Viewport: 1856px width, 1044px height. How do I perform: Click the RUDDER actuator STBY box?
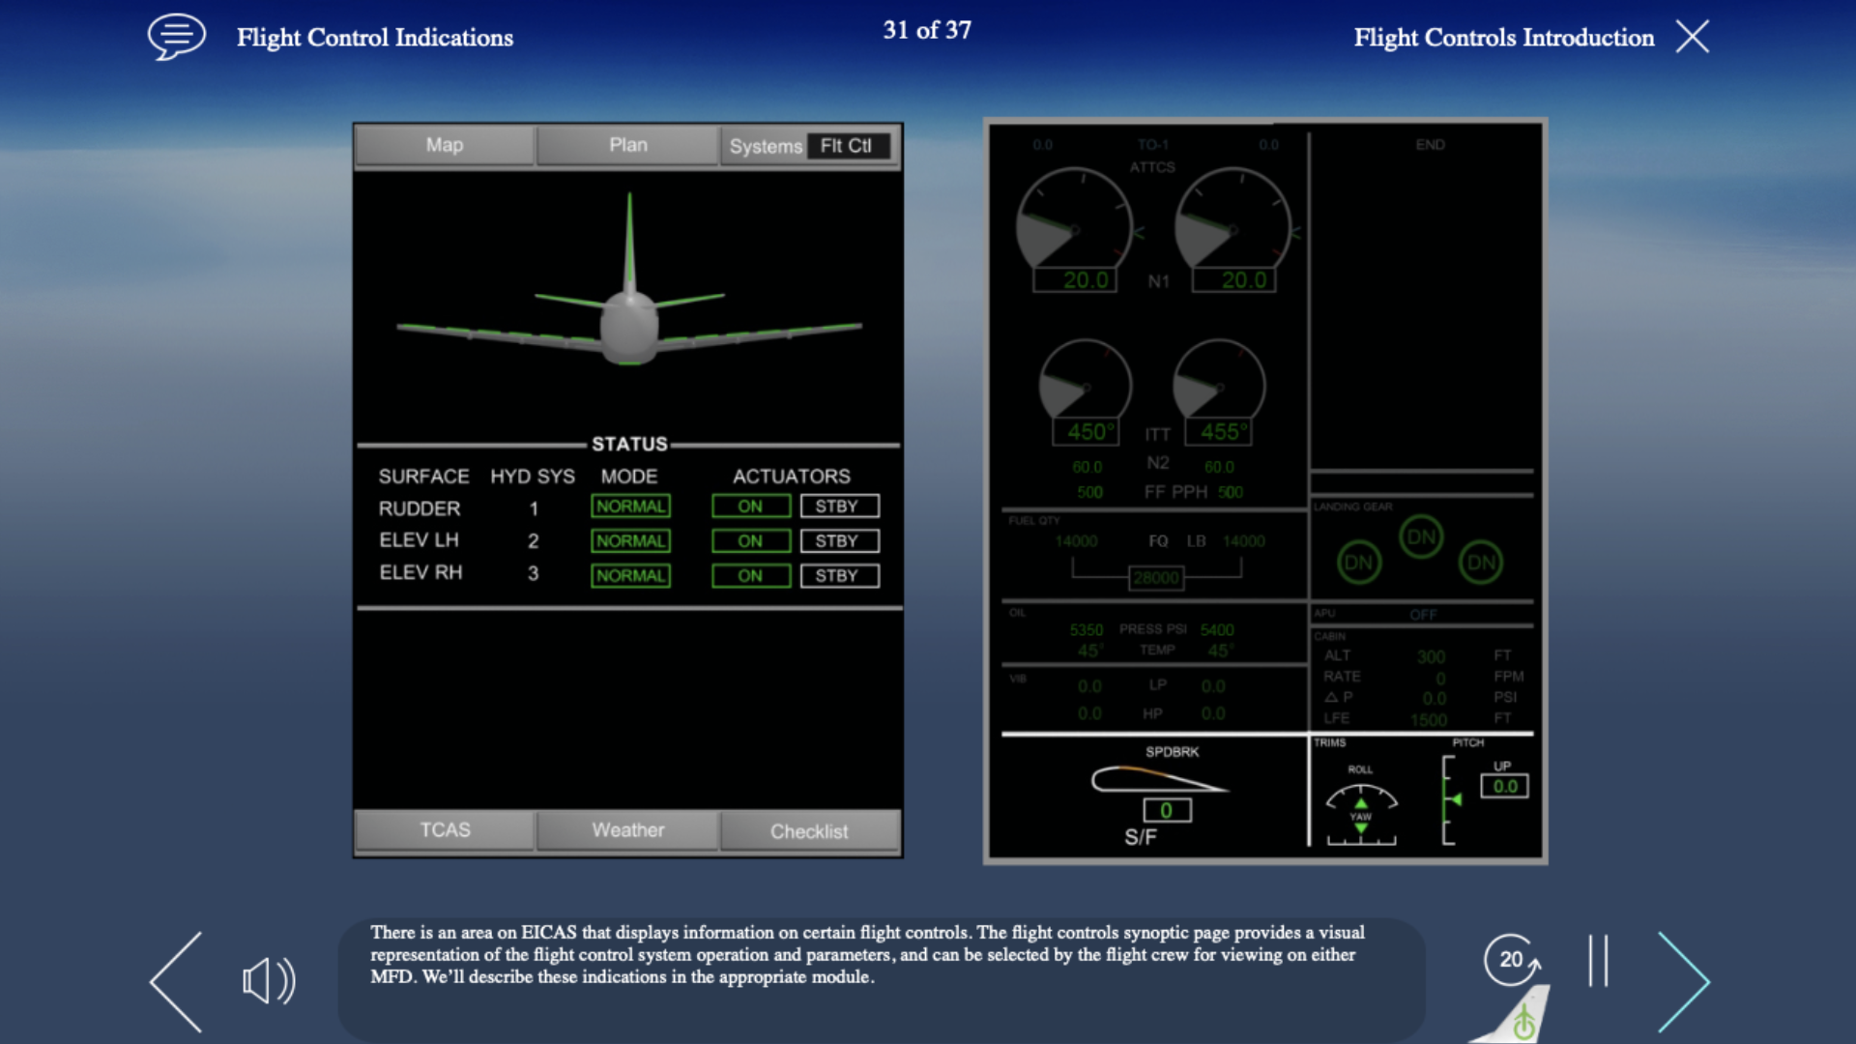839,507
